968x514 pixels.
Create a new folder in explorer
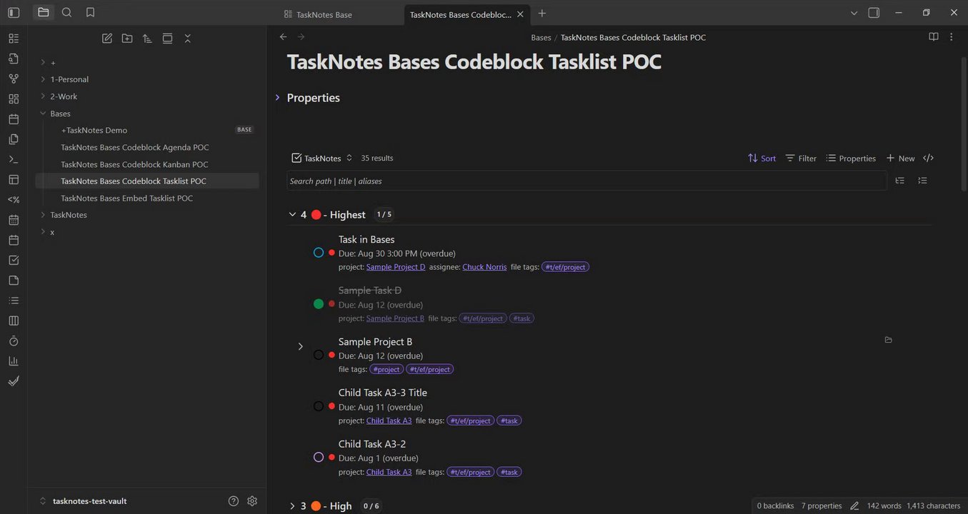click(x=127, y=39)
